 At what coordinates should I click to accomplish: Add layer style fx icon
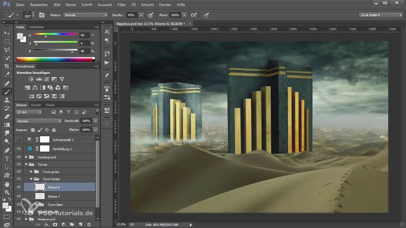tap(46, 224)
